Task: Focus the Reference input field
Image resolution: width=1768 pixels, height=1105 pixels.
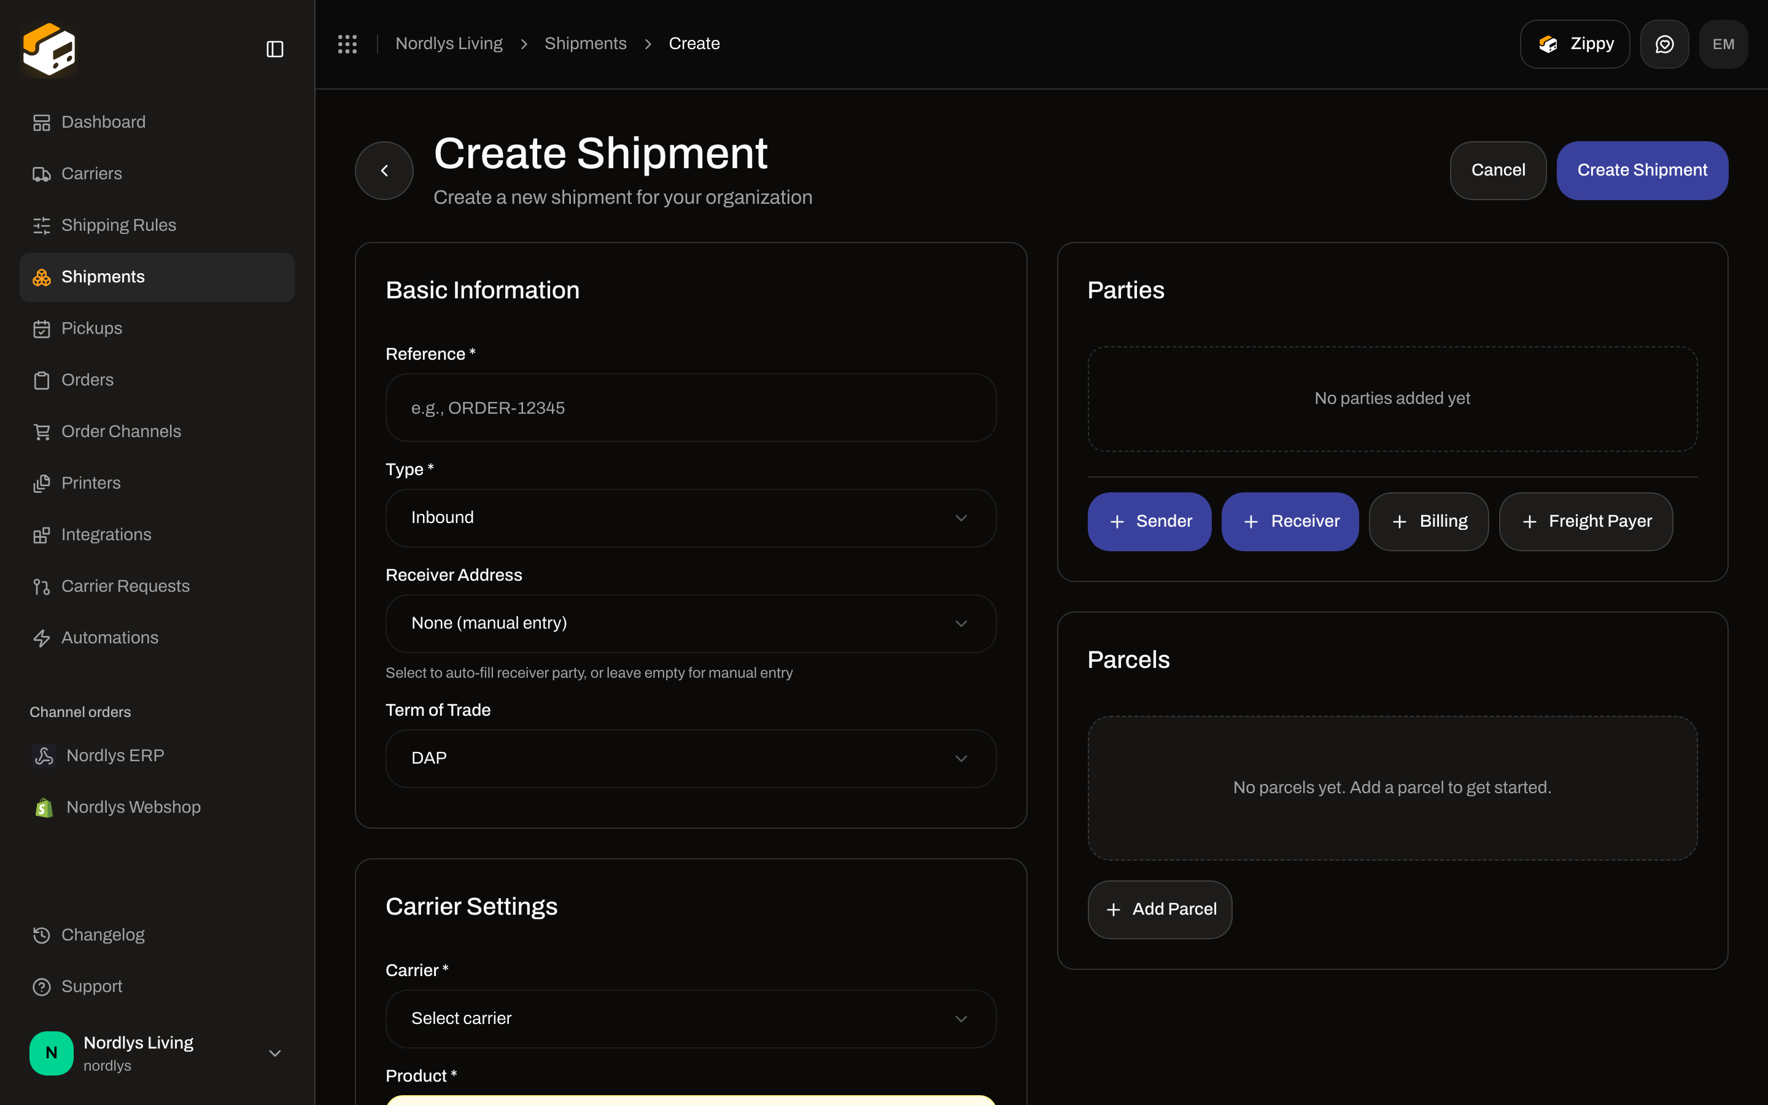Action: click(691, 408)
